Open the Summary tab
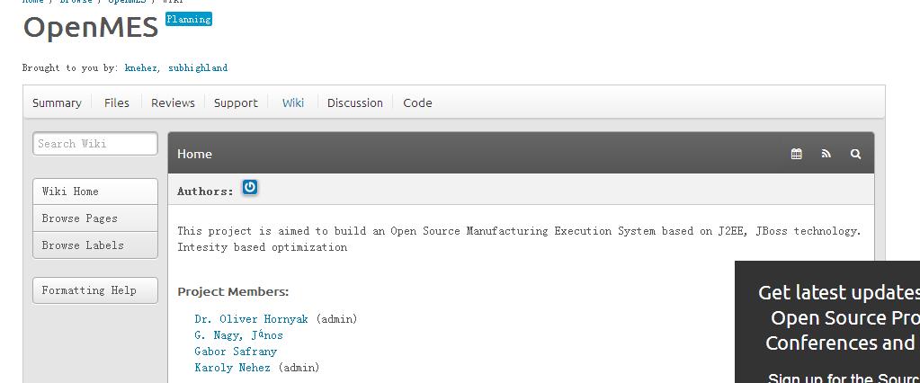This screenshot has height=383, width=920. (x=57, y=102)
